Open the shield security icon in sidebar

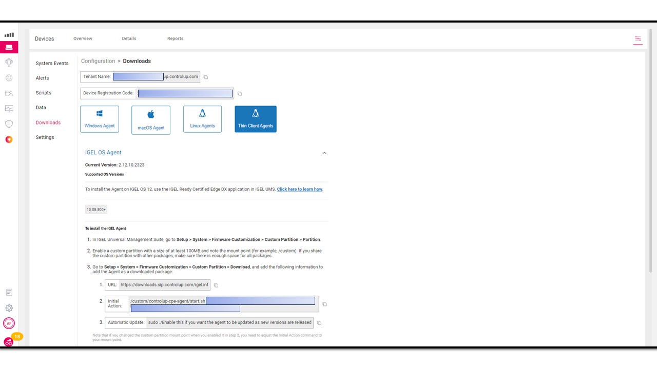point(9,124)
